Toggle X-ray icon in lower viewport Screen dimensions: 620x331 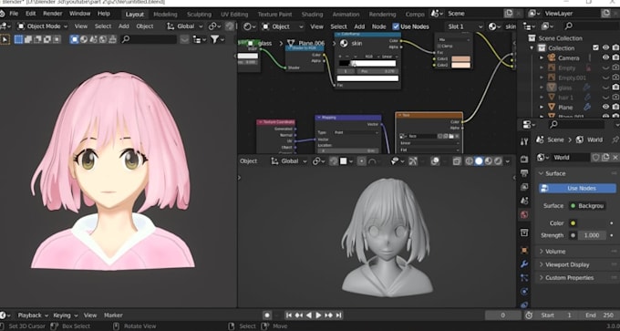click(457, 161)
